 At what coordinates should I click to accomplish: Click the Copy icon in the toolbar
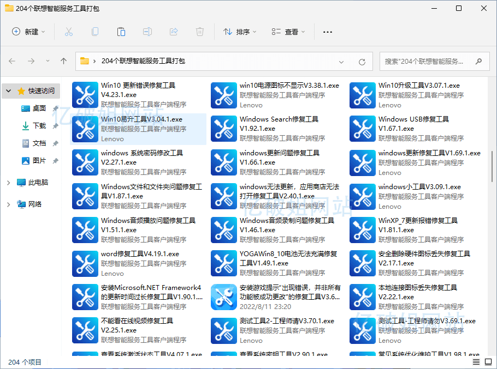94,32
